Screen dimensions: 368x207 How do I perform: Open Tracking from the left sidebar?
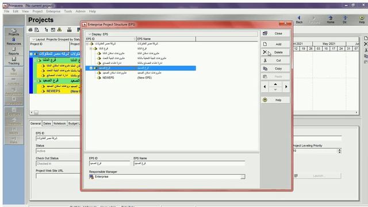point(14,61)
